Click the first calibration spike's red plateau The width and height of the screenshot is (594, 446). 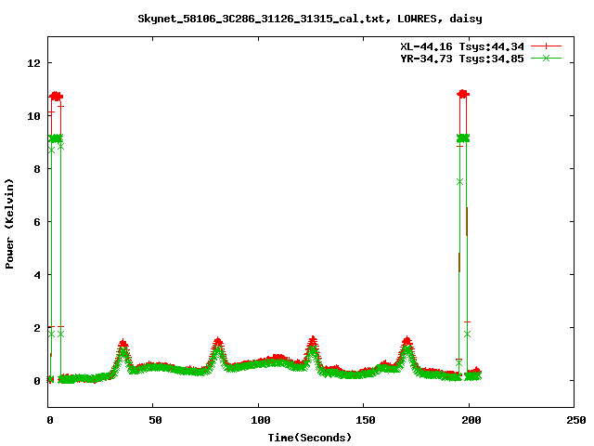tap(56, 97)
